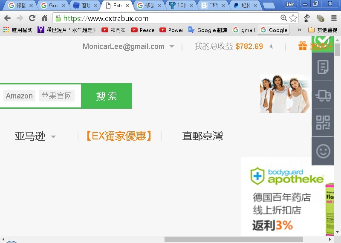Click the bodyguard apotheke ad
Image resolution: width=341 pixels, height=243 pixels.
287,197
